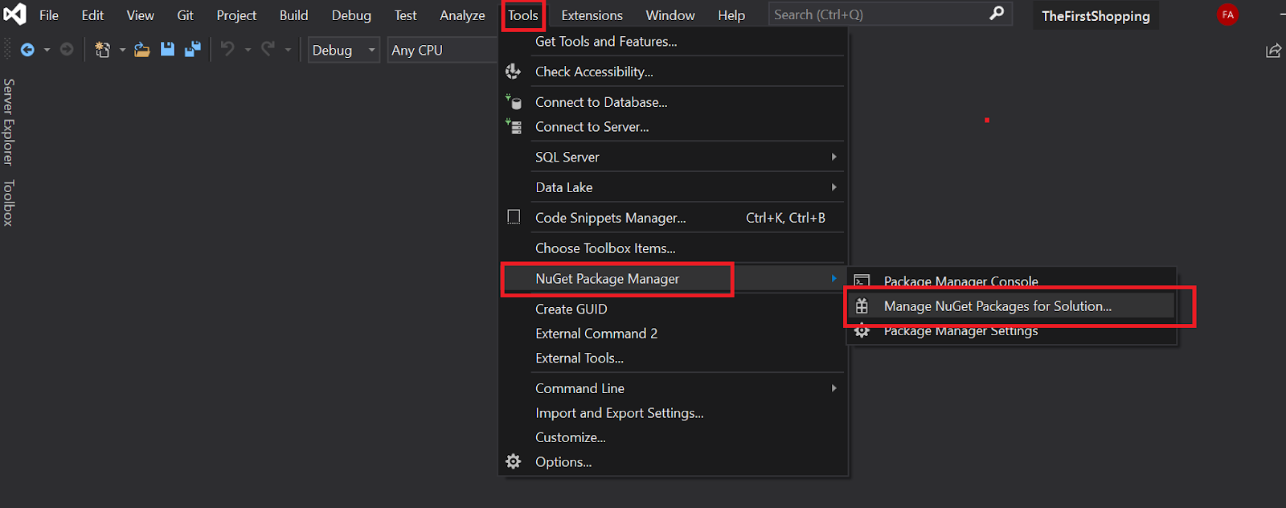Open the Debug configuration dropdown
The height and width of the screenshot is (508, 1286).
point(344,50)
